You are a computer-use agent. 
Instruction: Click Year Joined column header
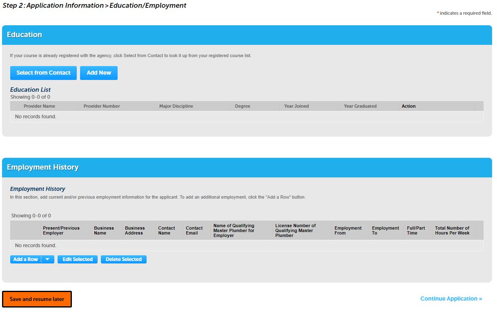click(296, 106)
